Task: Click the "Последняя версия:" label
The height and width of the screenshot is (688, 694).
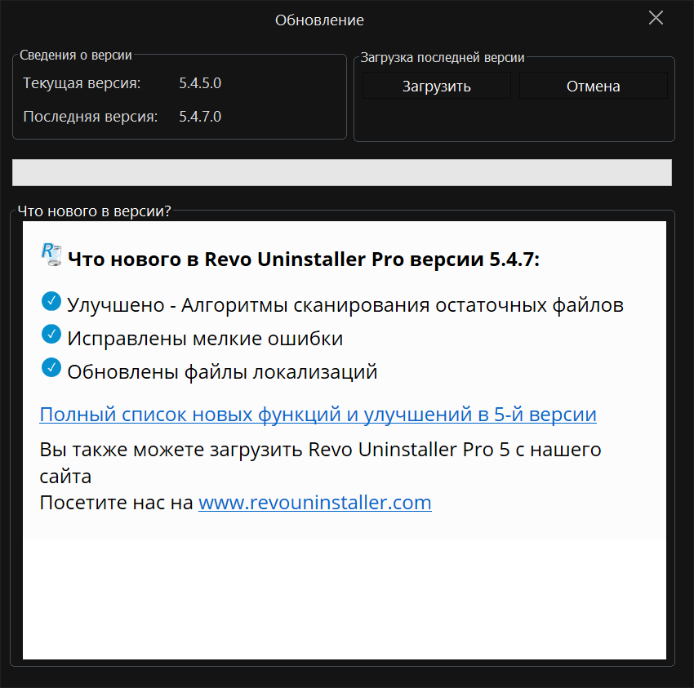Action: [90, 117]
